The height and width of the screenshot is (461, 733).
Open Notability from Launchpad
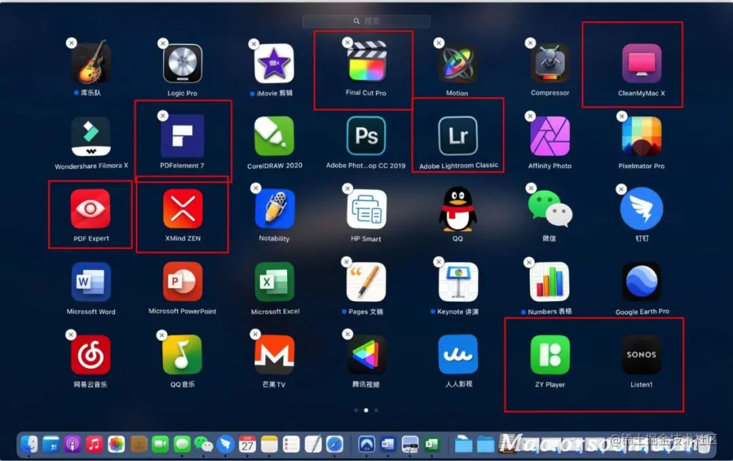click(275, 209)
